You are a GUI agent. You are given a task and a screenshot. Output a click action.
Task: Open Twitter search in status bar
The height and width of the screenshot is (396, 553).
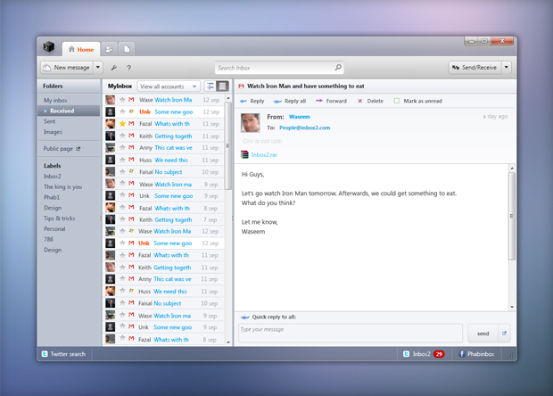click(63, 354)
